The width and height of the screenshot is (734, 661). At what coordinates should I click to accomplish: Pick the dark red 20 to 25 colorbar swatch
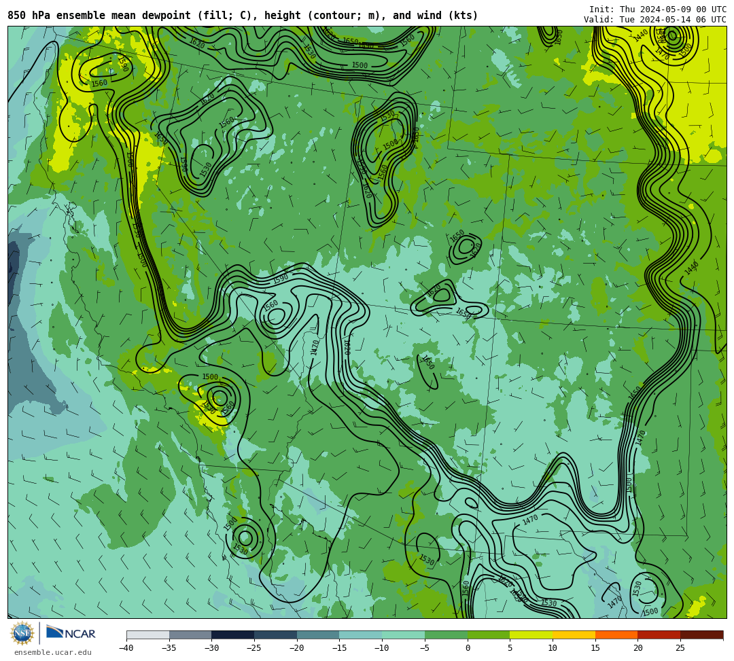click(x=659, y=635)
